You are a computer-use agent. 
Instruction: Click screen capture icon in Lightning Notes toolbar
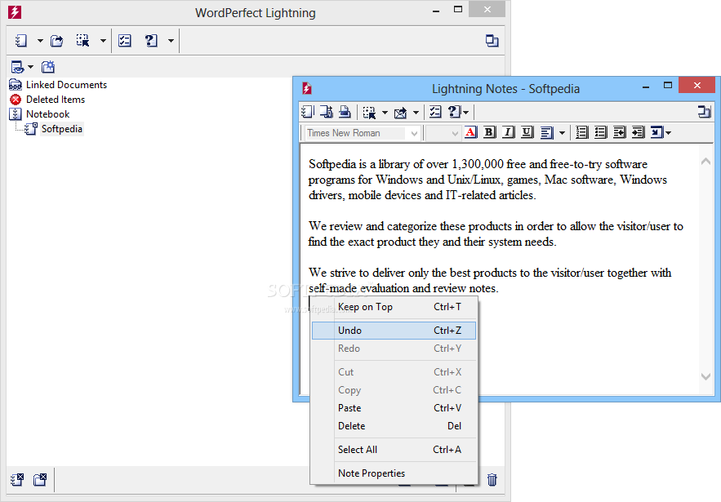point(369,112)
